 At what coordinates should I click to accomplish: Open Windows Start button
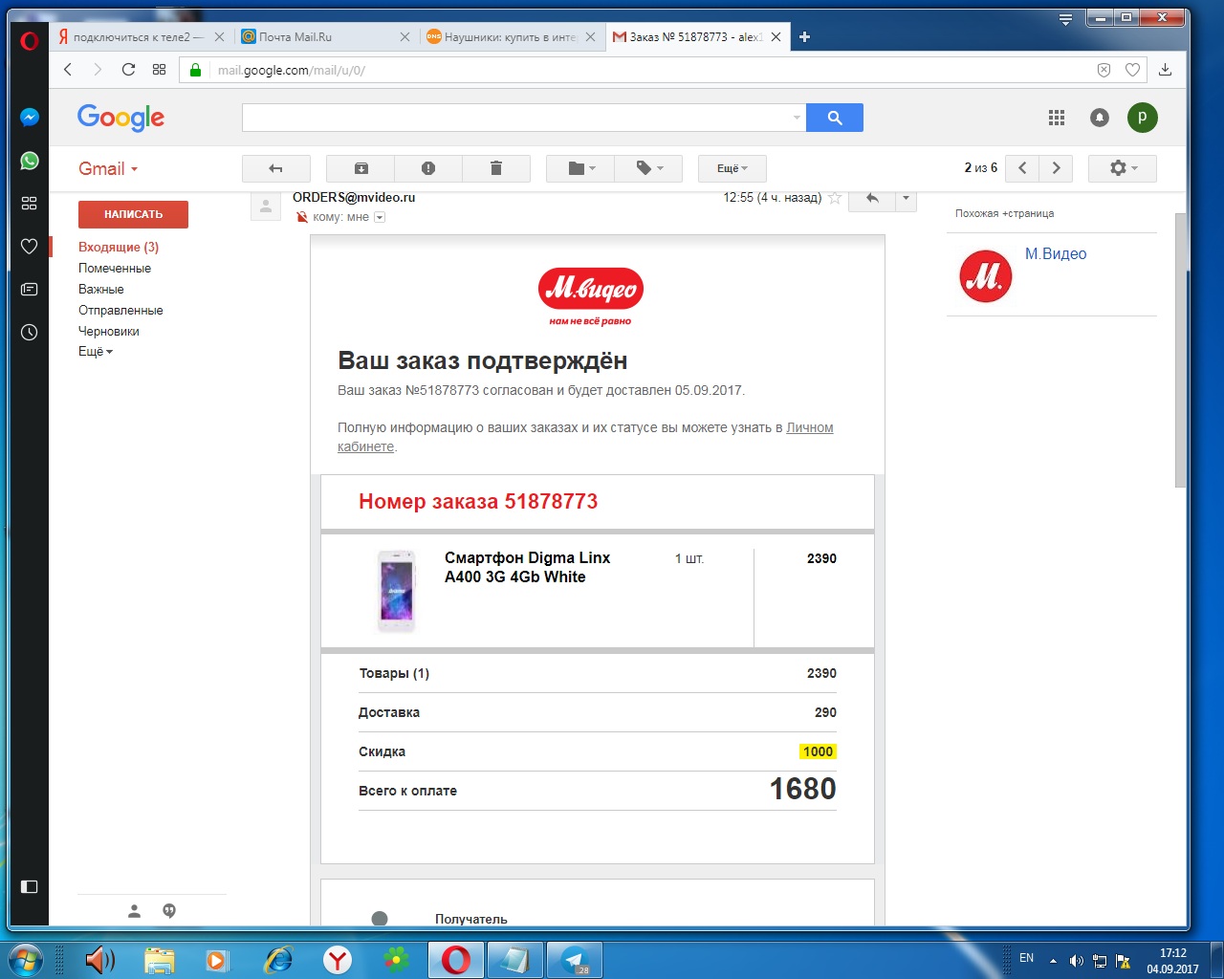[24, 959]
